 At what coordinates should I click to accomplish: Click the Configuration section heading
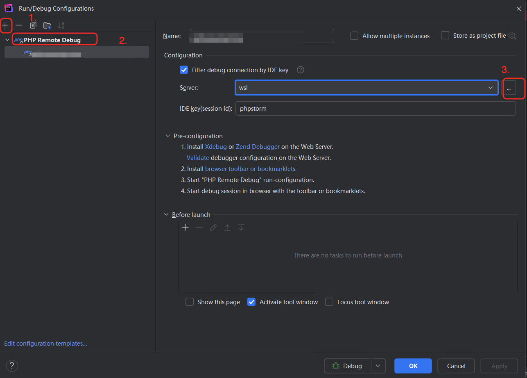(x=183, y=55)
